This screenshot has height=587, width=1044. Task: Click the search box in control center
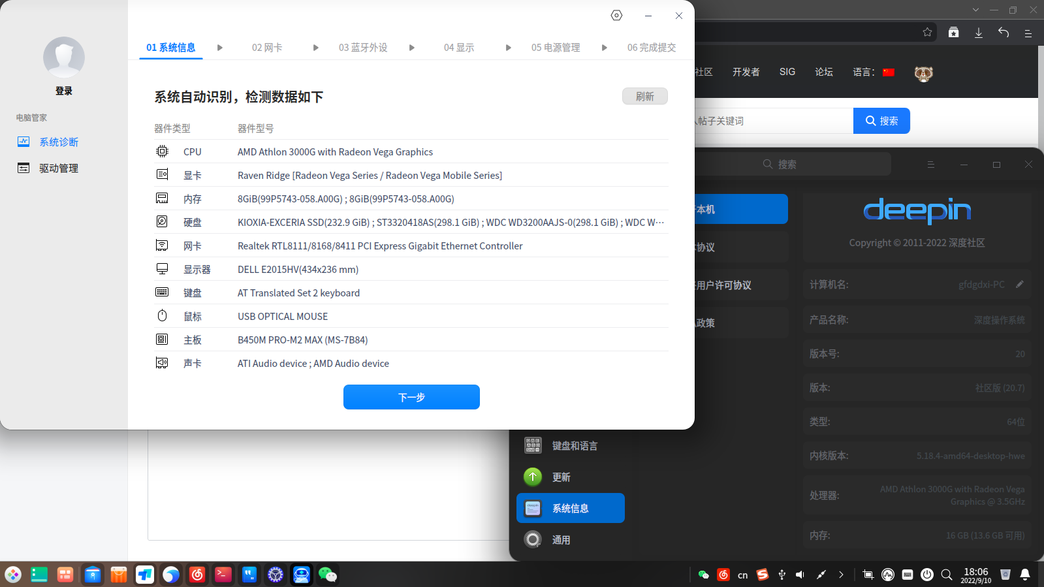click(793, 164)
